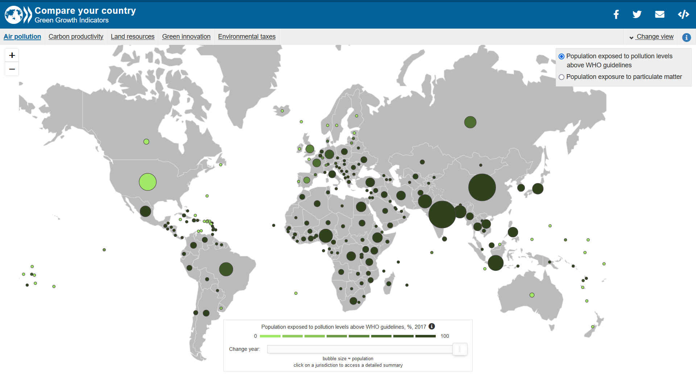This screenshot has height=391, width=696.
Task: Click the OECD globe logo icon
Action: (13, 14)
